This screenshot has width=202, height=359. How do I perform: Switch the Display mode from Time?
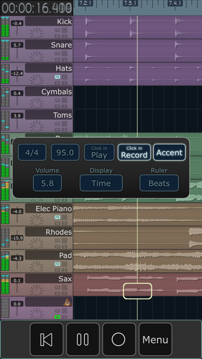pos(101,183)
